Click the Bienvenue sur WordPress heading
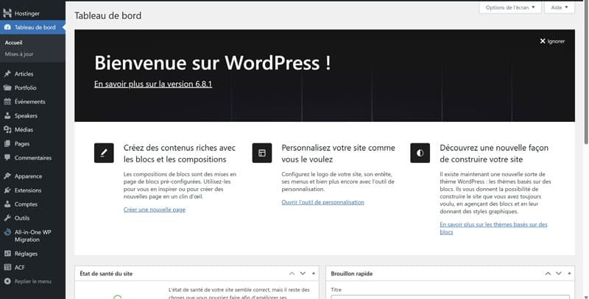This screenshot has height=299, width=589. (212, 62)
